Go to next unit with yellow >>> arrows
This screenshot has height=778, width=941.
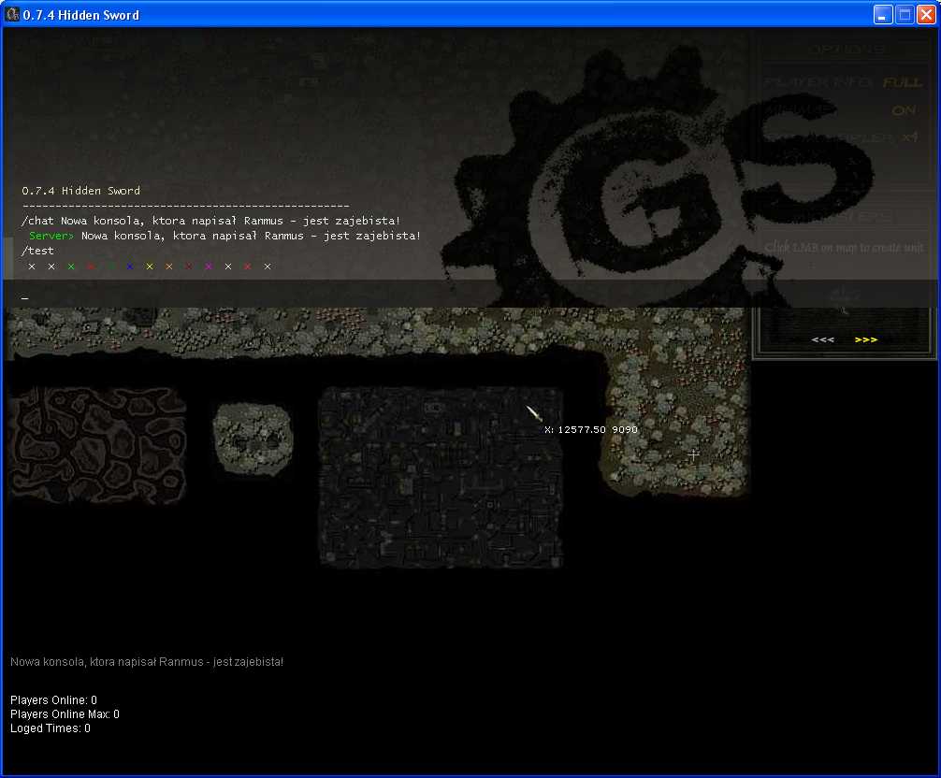[866, 339]
